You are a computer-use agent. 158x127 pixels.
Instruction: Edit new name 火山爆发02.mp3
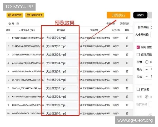(61, 46)
